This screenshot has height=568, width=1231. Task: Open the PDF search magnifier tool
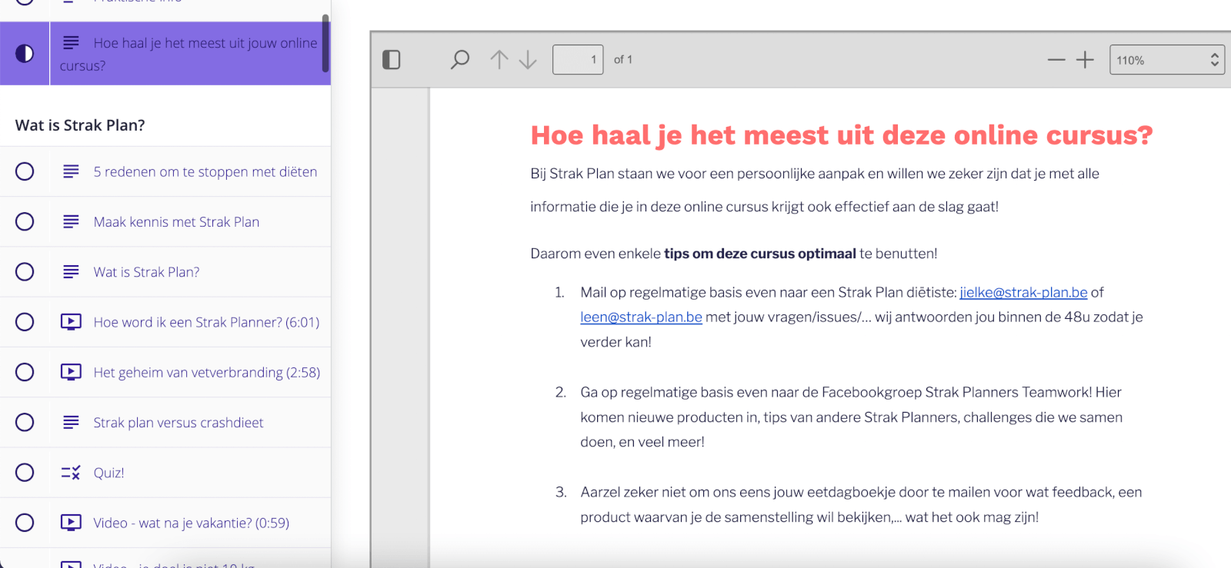(x=460, y=59)
